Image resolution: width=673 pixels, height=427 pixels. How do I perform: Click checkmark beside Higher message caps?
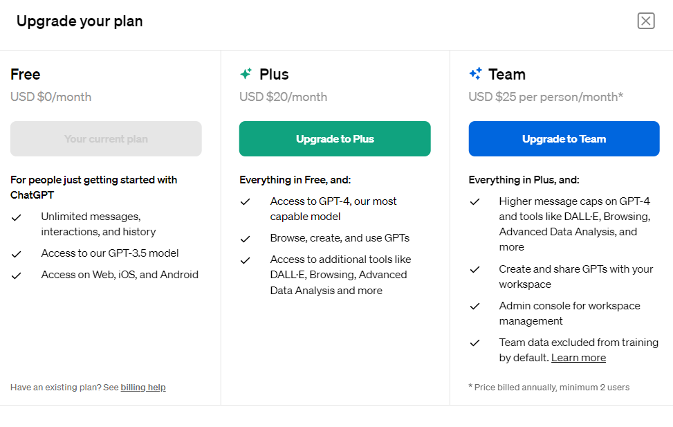(x=474, y=202)
